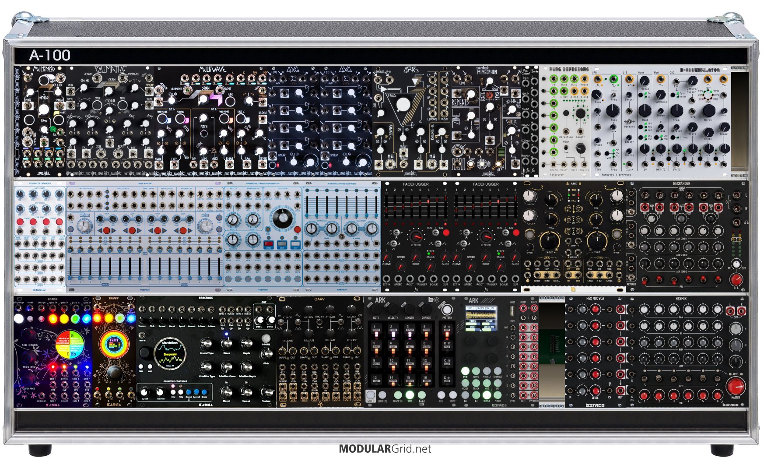Click the Primitive Chaos knob on Fractos
This screenshot has height=458, width=771.
pos(226,367)
